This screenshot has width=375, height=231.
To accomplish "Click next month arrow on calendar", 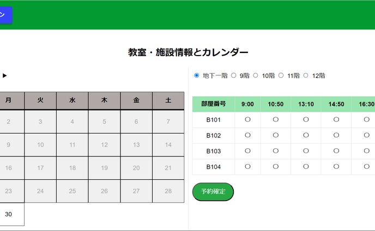I will click(5, 76).
